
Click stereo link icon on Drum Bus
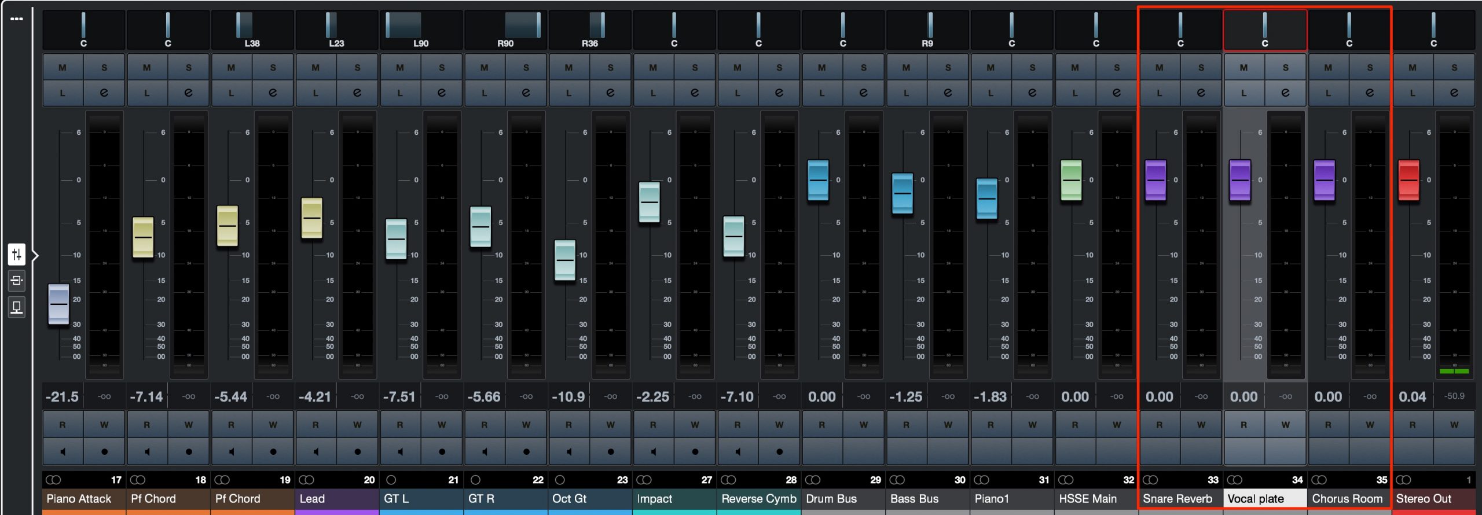813,480
